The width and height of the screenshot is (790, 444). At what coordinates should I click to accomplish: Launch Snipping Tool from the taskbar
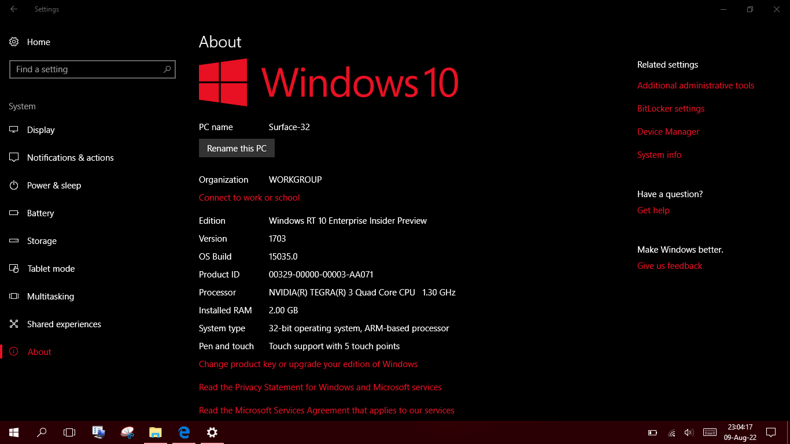(127, 432)
